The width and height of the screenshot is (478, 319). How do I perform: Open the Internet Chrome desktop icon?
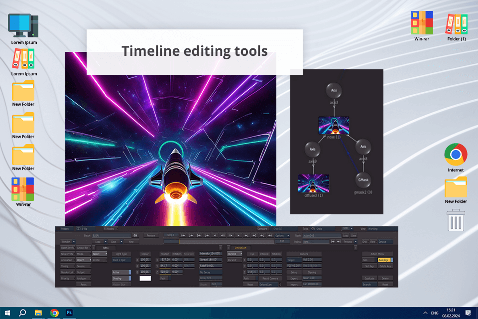[x=456, y=155]
